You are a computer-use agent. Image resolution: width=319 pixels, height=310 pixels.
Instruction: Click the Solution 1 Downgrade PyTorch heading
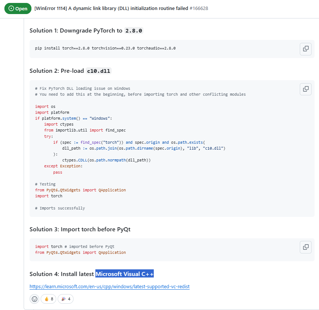(x=86, y=31)
